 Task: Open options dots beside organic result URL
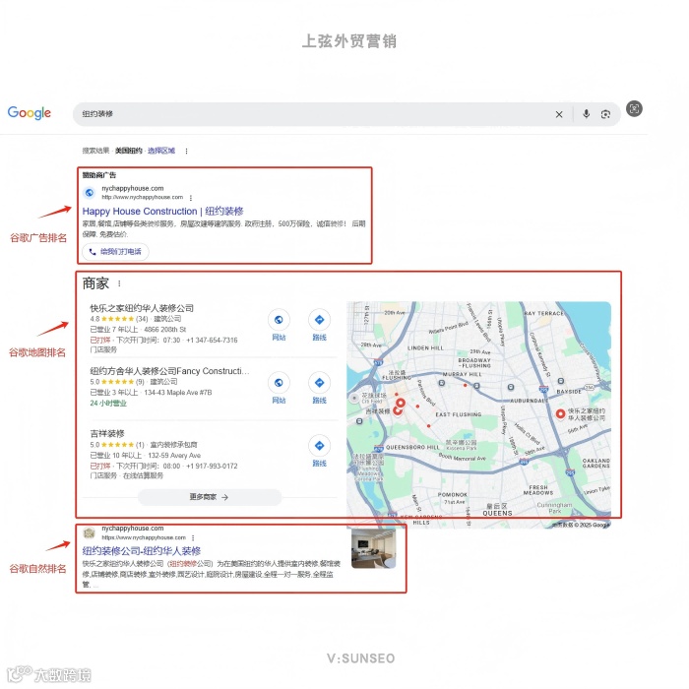pos(193,537)
